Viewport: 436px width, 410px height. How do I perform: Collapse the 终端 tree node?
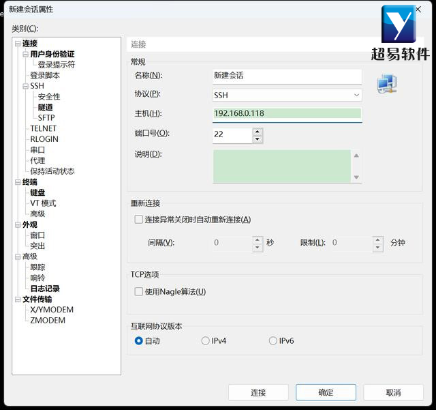[x=18, y=182]
